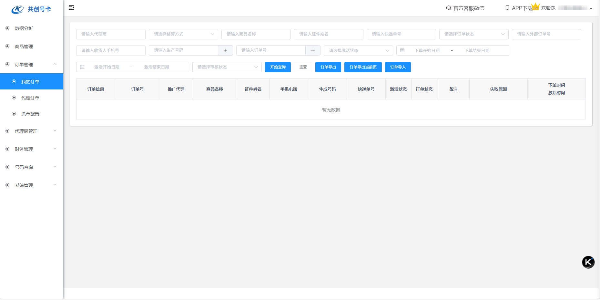Open user account dropdown arrow at top right

point(591,9)
